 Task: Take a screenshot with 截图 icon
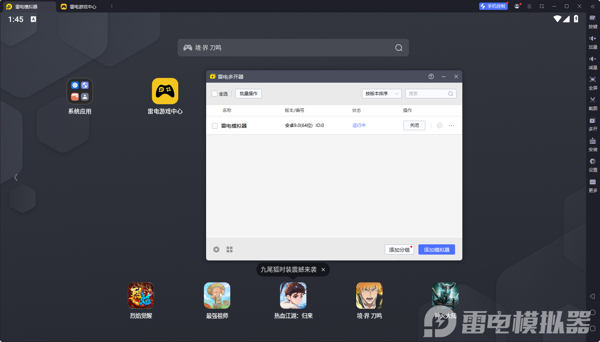point(592,100)
